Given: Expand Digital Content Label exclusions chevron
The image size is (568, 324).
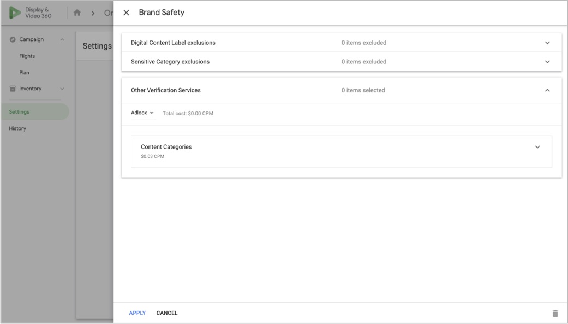Looking at the screenshot, I should coord(547,43).
